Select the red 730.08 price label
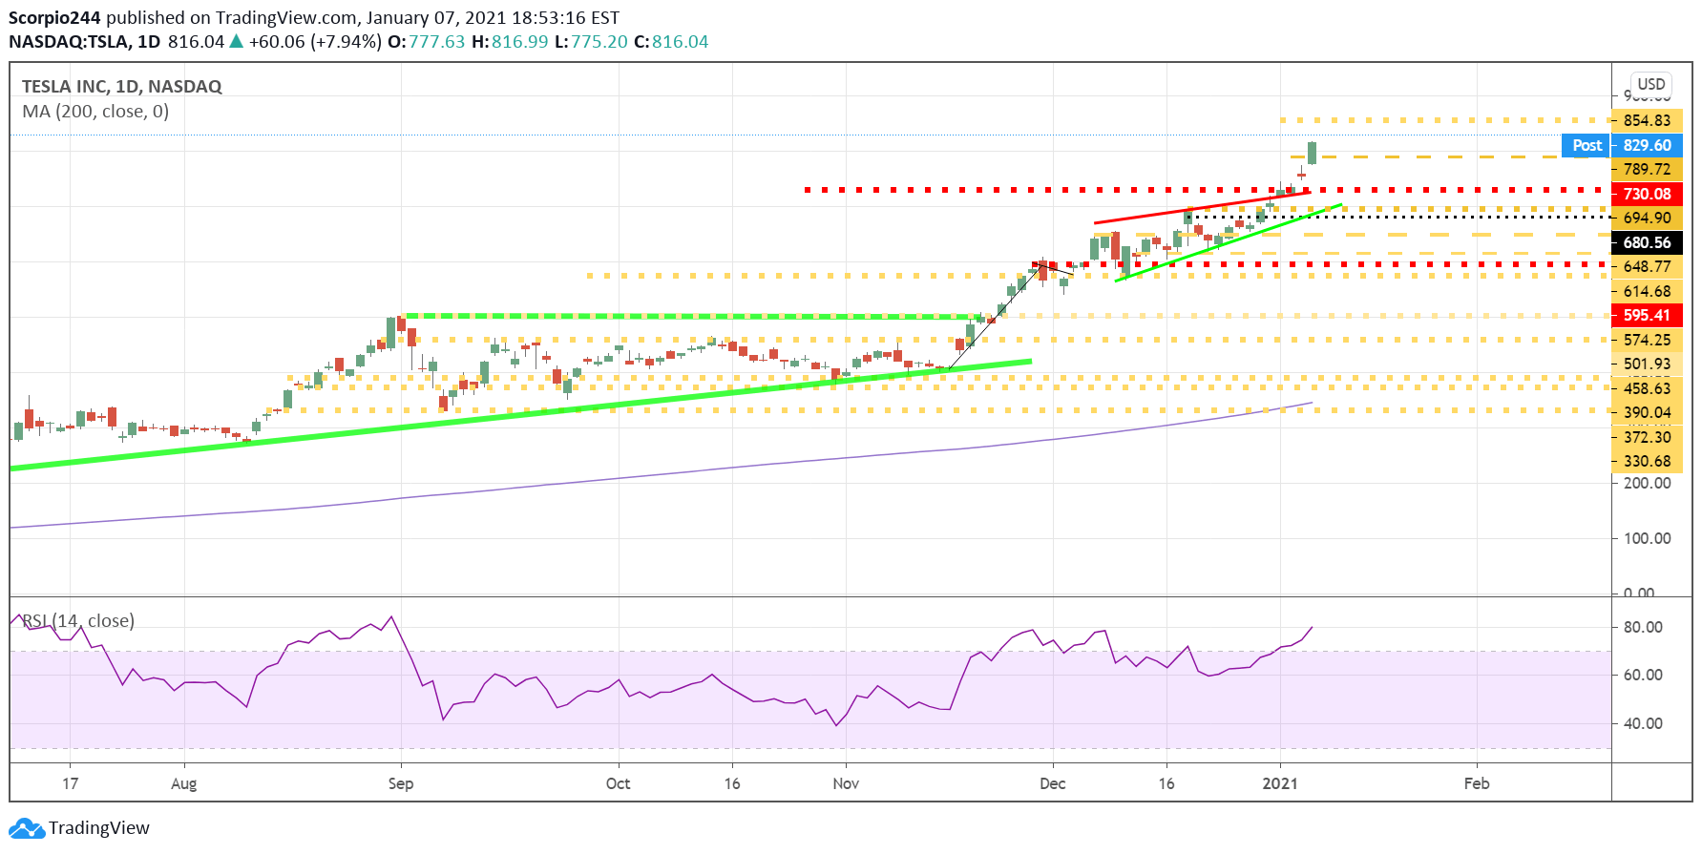1702x854 pixels. tap(1648, 194)
